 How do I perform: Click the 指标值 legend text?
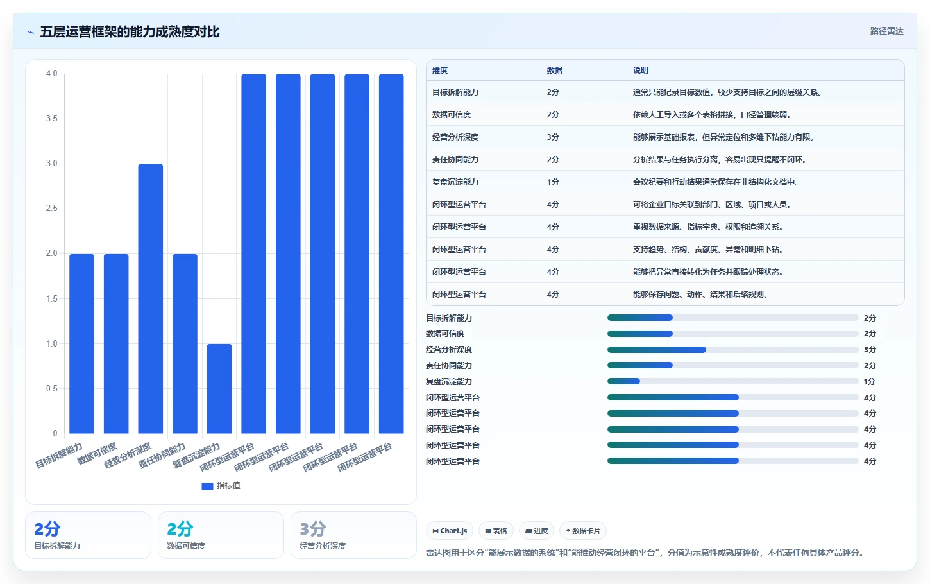pyautogui.click(x=228, y=486)
